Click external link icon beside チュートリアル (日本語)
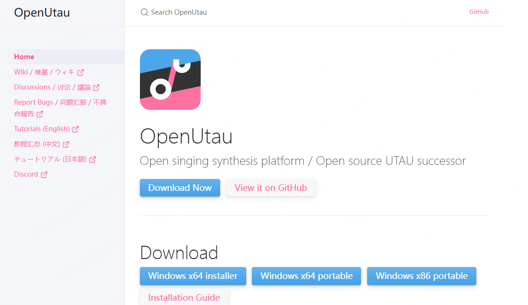The image size is (528, 305). click(x=93, y=160)
